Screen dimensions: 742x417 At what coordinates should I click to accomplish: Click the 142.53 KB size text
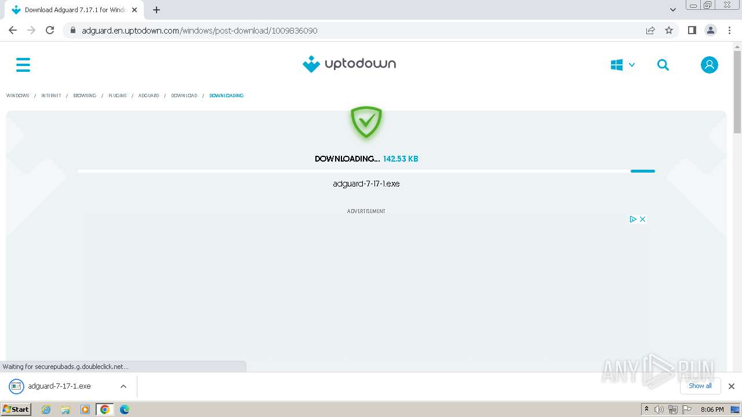tap(401, 159)
